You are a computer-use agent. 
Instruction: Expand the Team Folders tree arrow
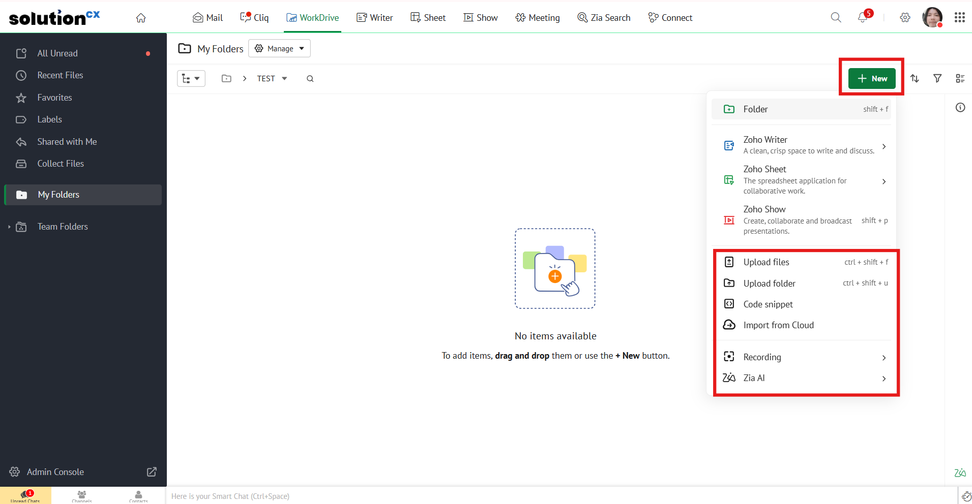click(9, 227)
